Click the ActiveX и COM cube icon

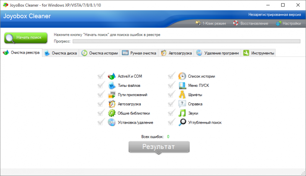click(112, 76)
